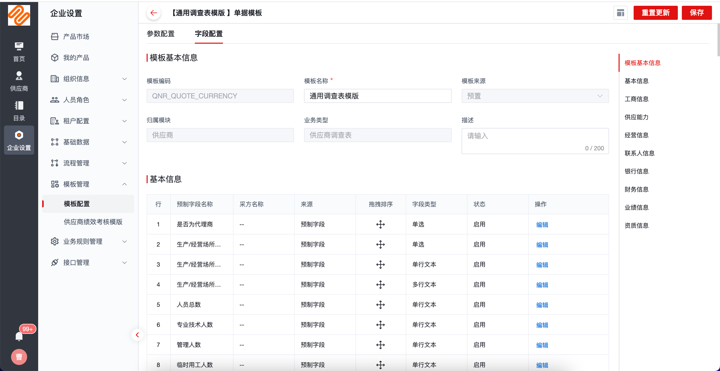Jump to 资质信息 anchor section
The image size is (720, 371).
coord(636,225)
